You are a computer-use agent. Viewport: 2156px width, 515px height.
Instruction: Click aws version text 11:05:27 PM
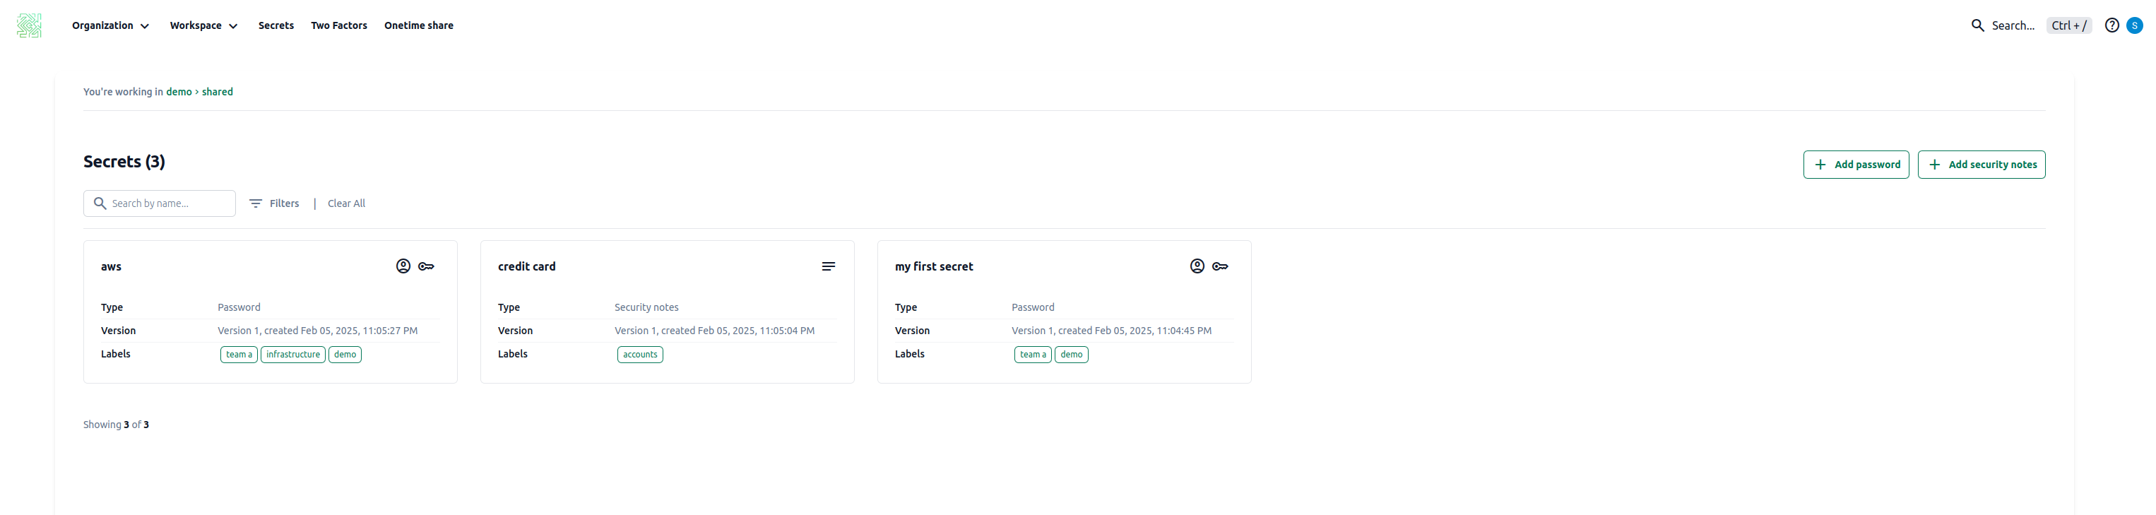317,331
